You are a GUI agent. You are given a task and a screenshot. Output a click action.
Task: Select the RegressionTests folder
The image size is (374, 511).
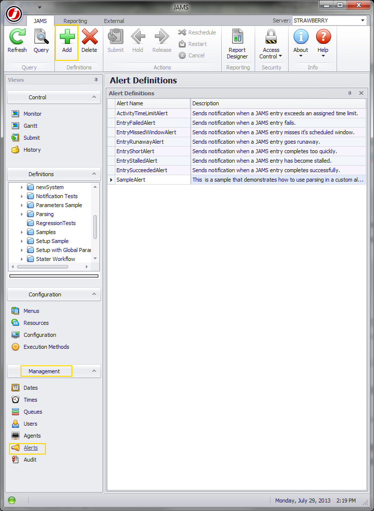tap(56, 223)
